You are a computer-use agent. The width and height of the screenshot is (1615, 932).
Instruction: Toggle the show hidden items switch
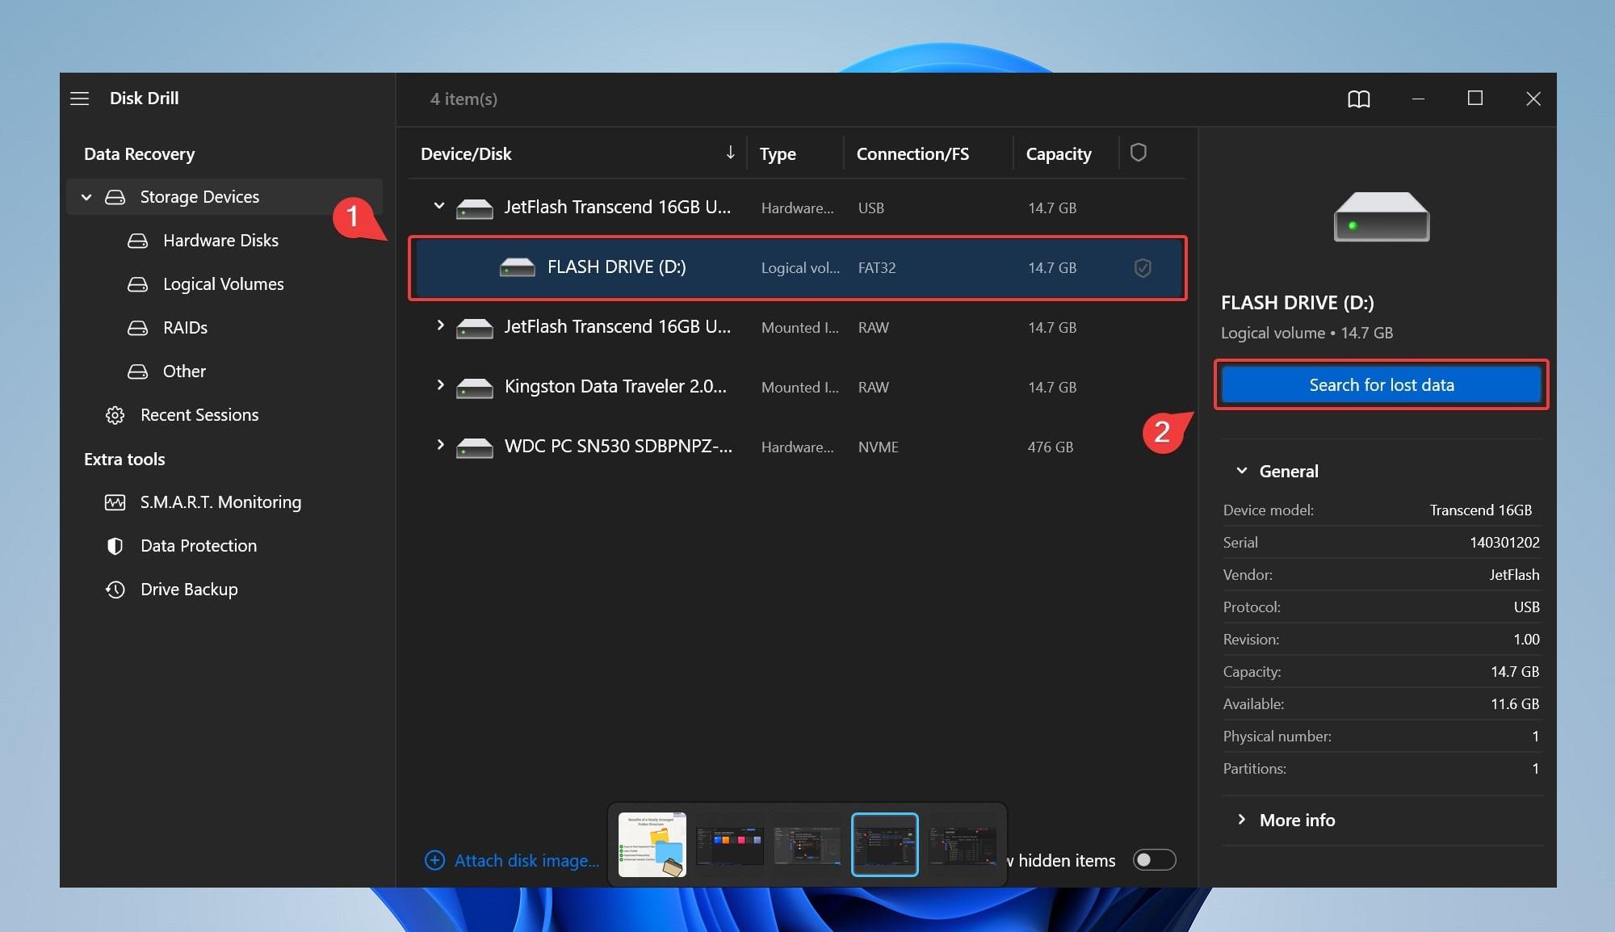pos(1154,859)
